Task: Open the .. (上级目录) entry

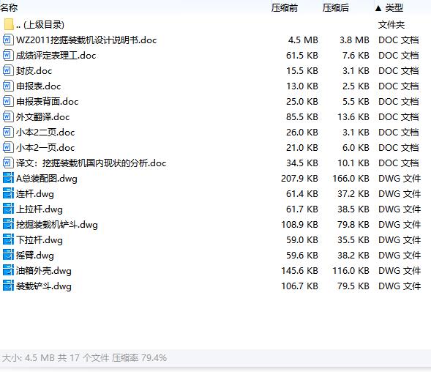Action: 40,25
